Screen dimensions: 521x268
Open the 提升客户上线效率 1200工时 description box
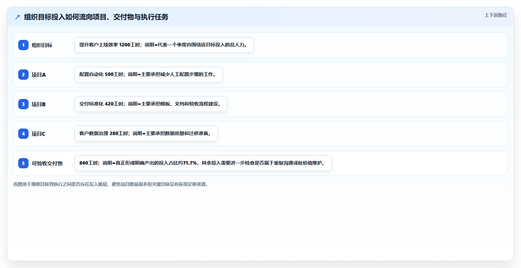[164, 45]
